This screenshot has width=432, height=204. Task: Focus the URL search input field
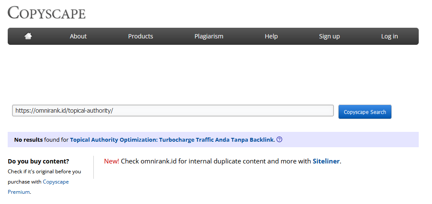click(x=173, y=111)
